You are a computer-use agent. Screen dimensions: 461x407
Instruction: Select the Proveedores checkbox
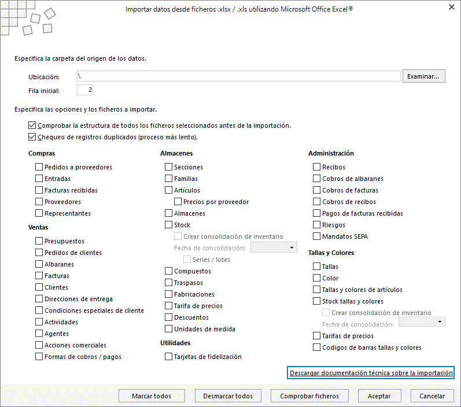click(x=39, y=202)
